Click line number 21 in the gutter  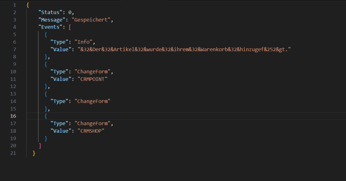tap(13, 153)
